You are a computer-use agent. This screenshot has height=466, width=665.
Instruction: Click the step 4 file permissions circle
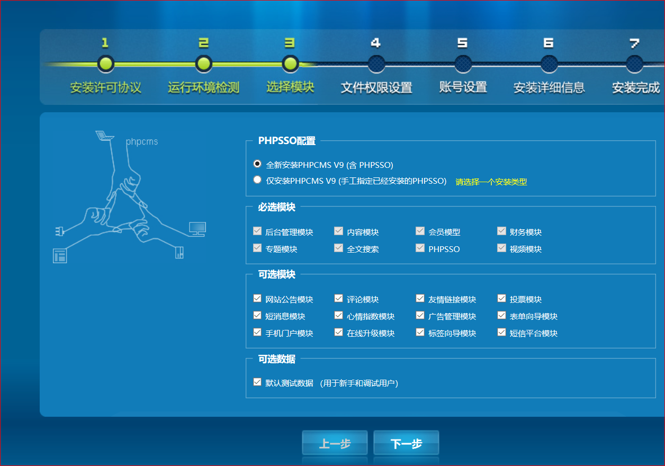pos(376,64)
